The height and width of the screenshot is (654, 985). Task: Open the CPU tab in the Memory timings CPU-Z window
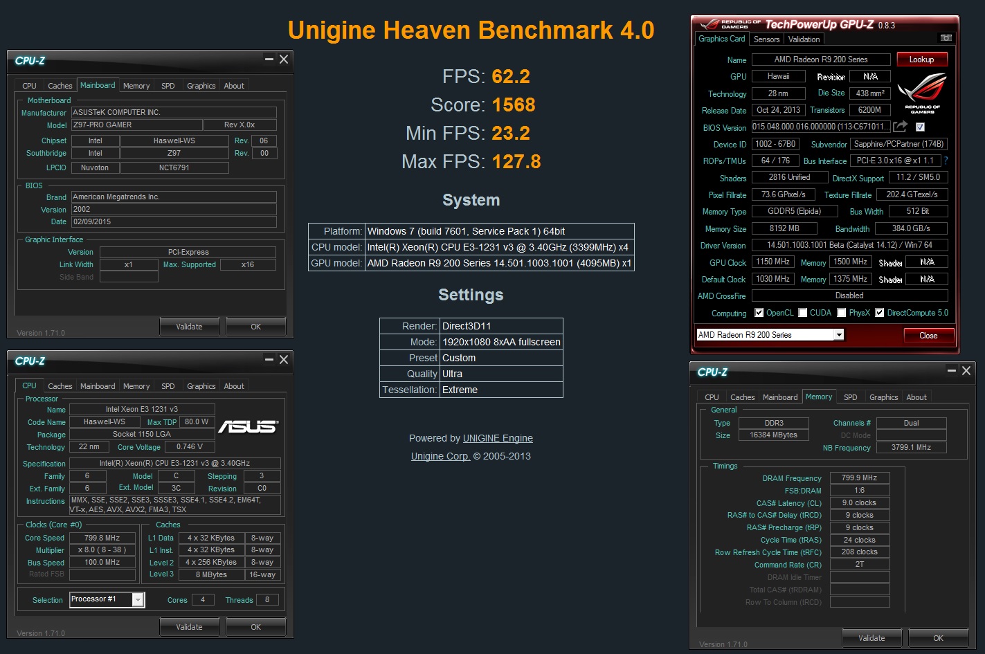pos(712,397)
